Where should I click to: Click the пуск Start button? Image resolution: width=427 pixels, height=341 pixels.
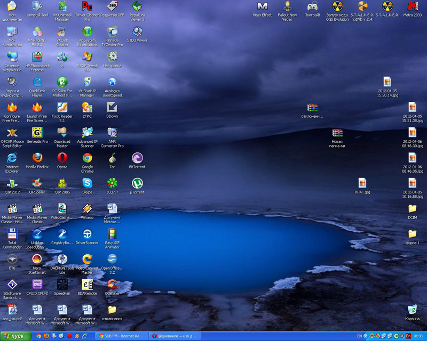tap(16, 336)
